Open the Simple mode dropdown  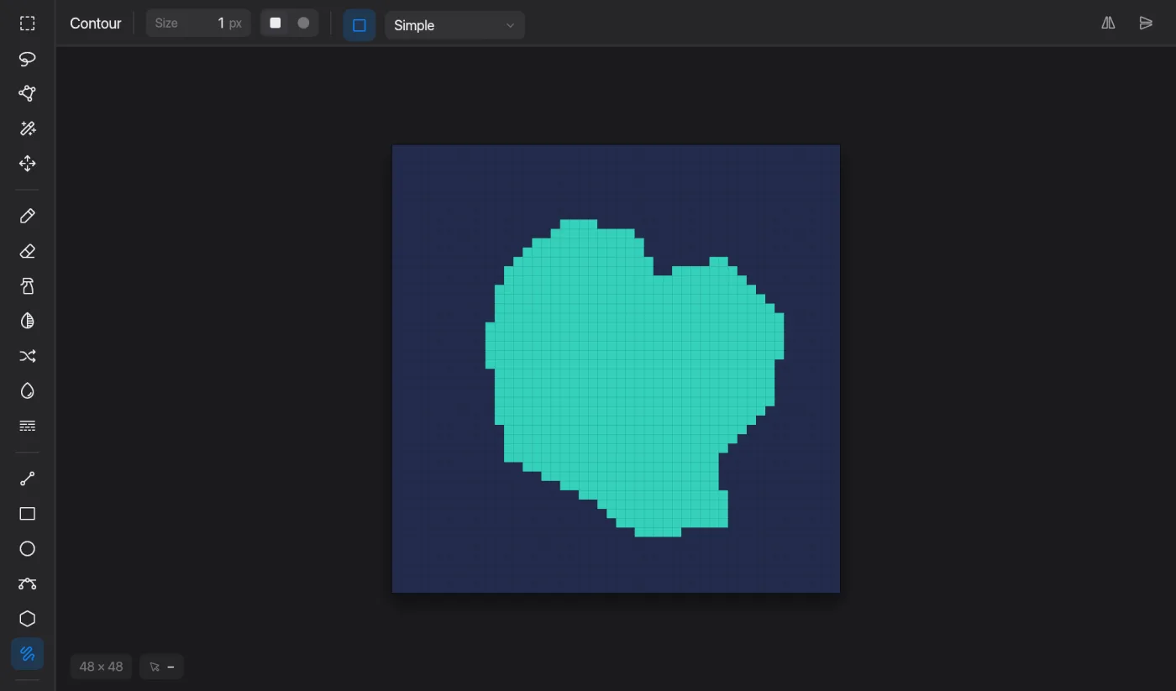pos(454,25)
